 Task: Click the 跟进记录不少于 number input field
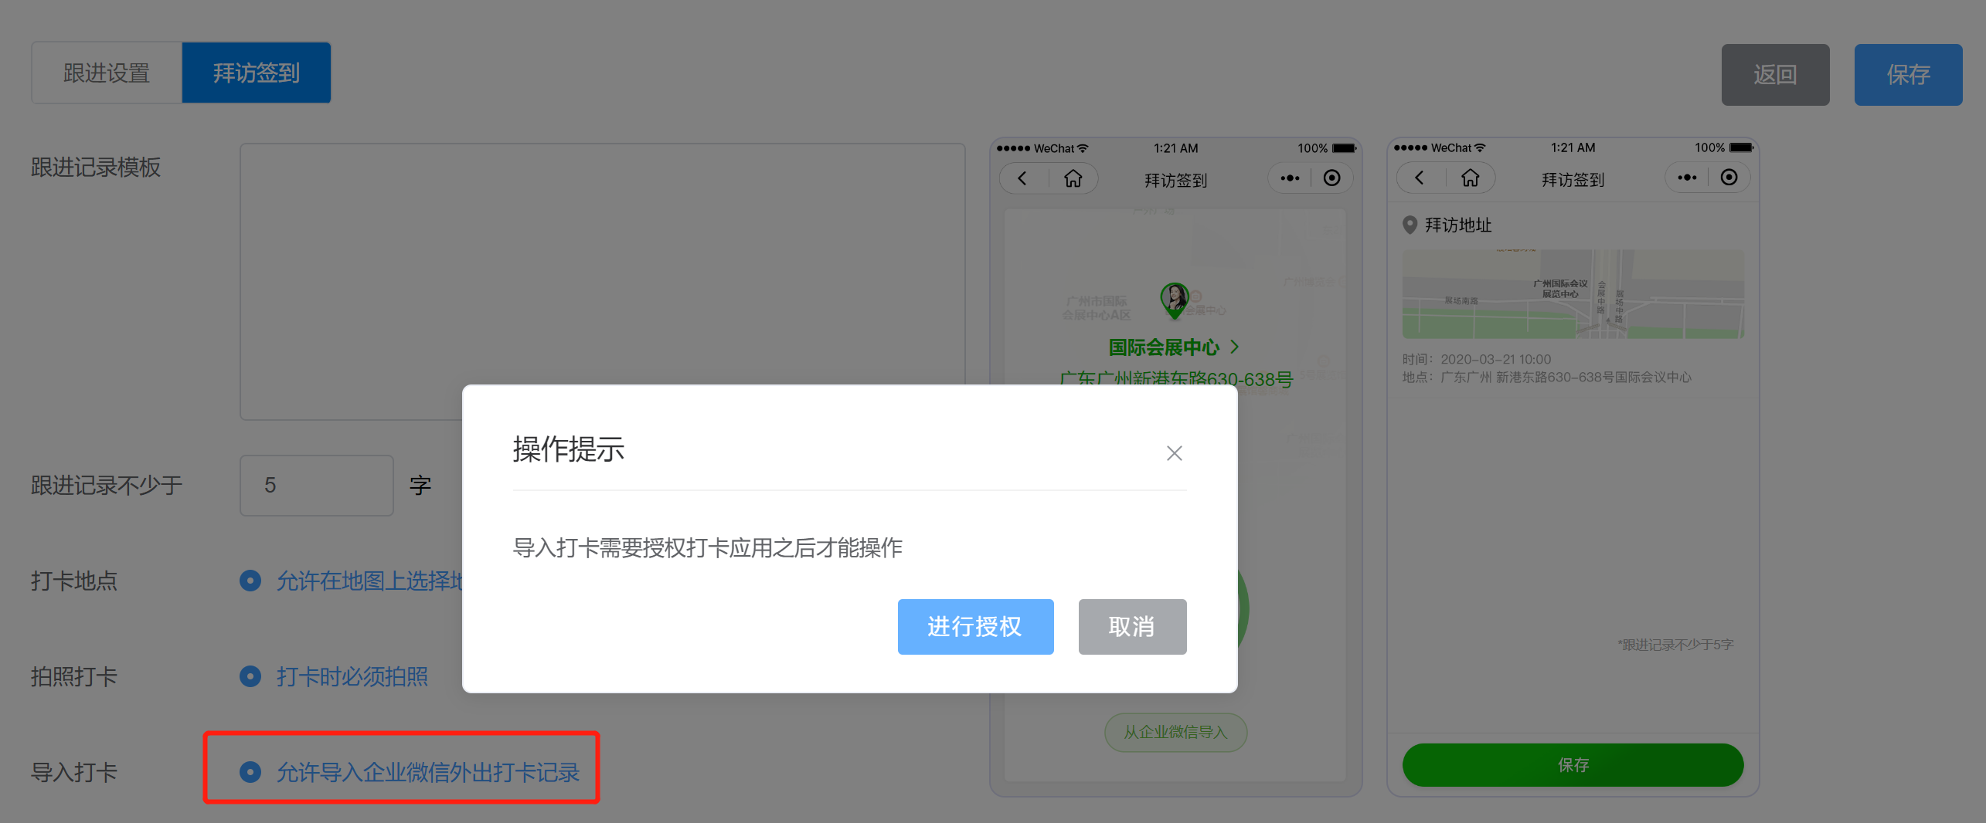(x=317, y=486)
